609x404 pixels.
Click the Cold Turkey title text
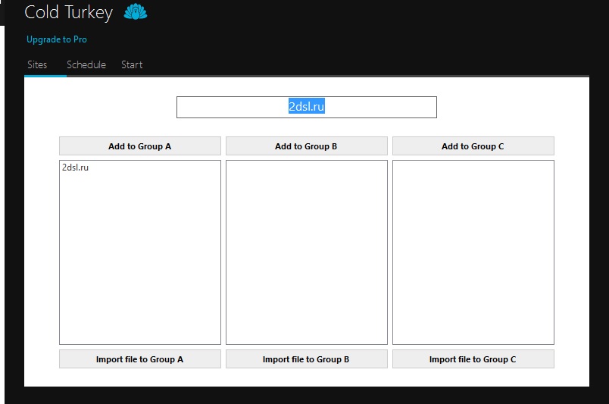click(69, 12)
